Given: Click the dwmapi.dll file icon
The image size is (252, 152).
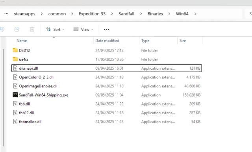Looking at the screenshot, I should pyautogui.click(x=15, y=68).
